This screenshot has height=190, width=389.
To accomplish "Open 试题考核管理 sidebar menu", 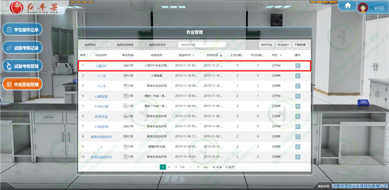I will coord(22,66).
